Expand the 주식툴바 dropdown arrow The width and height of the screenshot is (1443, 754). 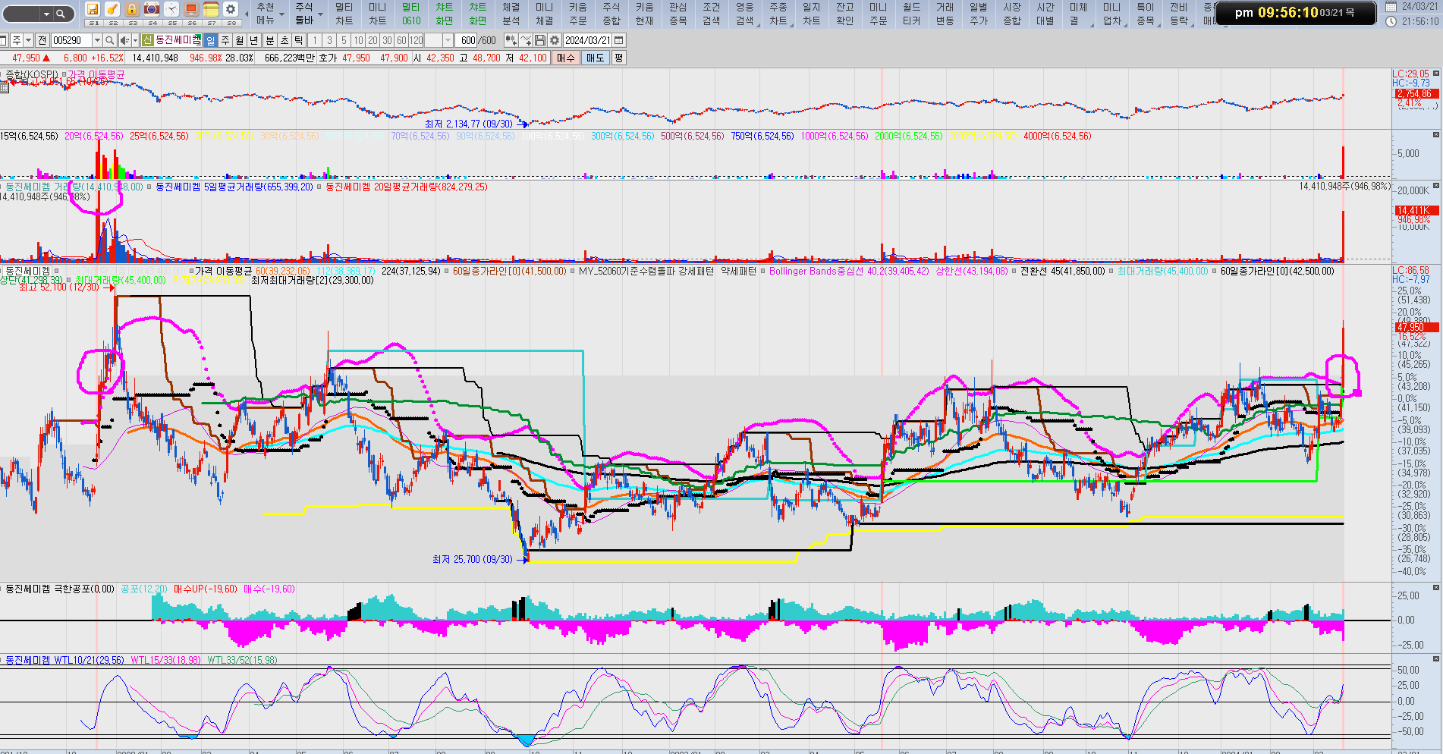pos(320,14)
